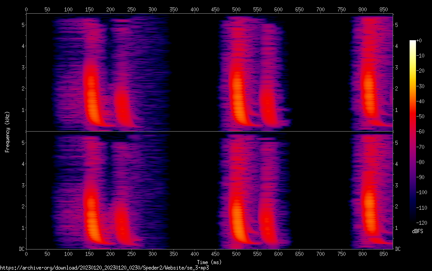The image size is (432, 271).
Task: Select the -60 label on the color scale
Action: pos(420,132)
